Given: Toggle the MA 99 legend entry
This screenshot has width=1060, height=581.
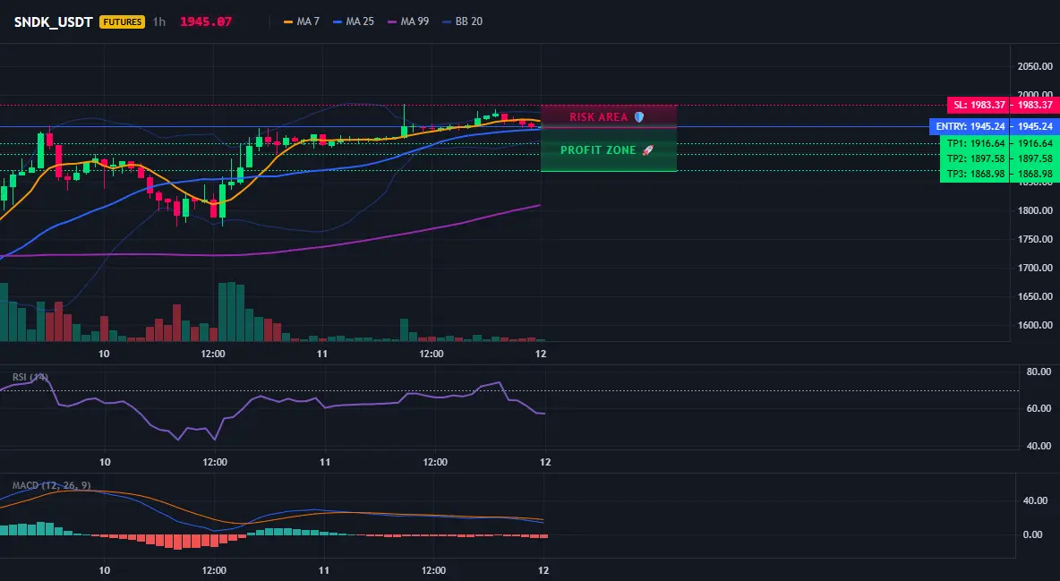Looking at the screenshot, I should 408,21.
